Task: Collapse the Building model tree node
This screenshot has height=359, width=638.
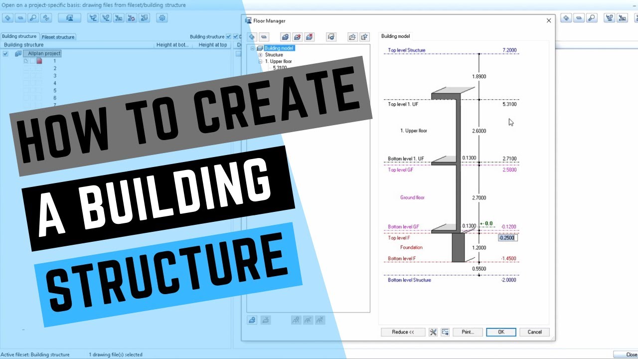Action: point(253,48)
